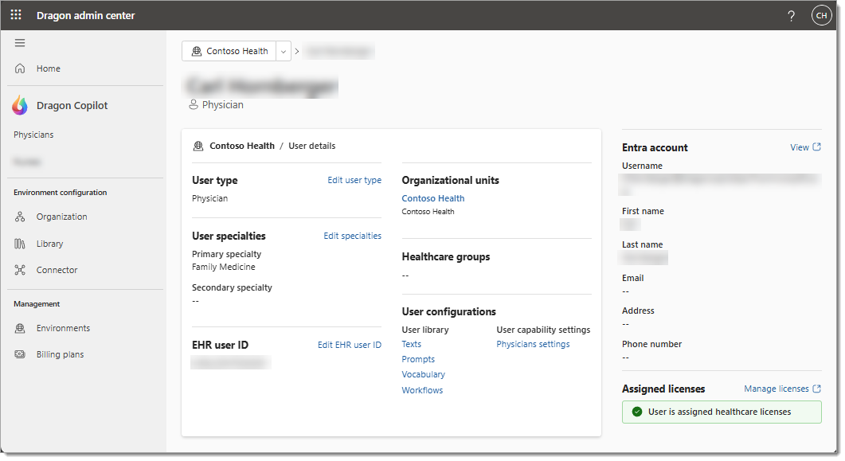Open Environments under Management
Screen dimensions: 845x461
(x=63, y=328)
